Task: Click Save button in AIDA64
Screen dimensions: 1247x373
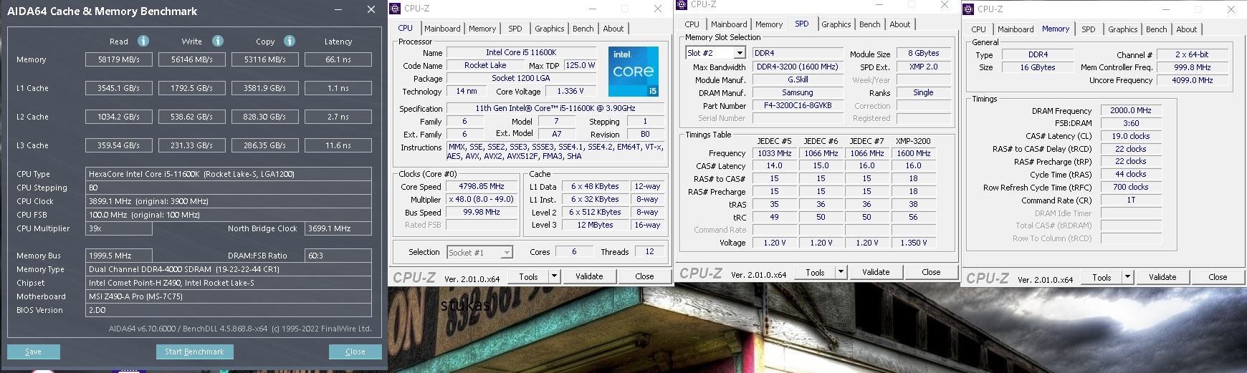Action: (34, 352)
